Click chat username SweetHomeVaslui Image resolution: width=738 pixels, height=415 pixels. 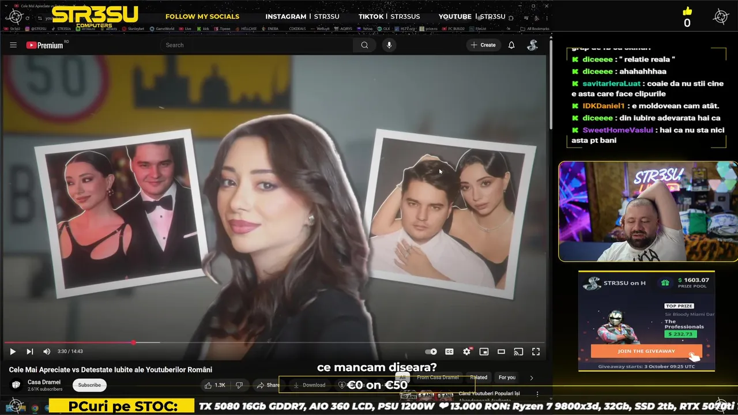click(x=619, y=130)
